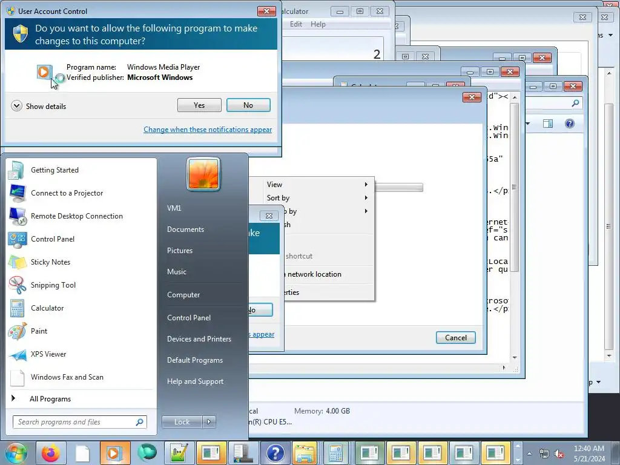Open VM1 user folder
620x465 pixels.
(x=174, y=208)
